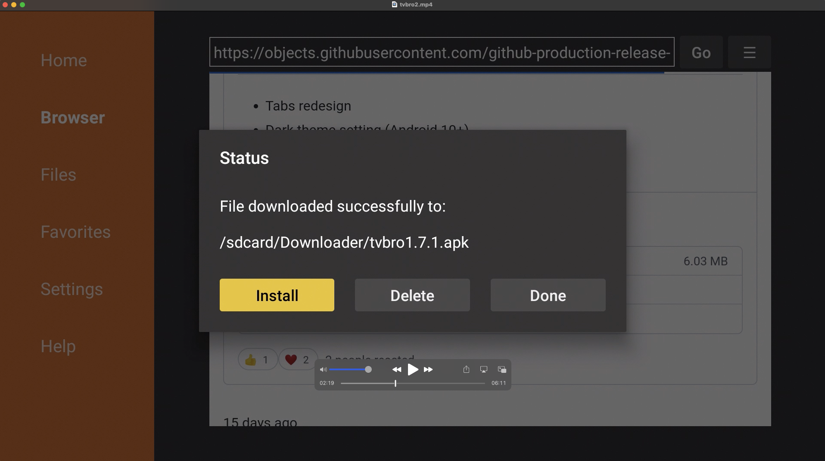Click the total duration 06:11
This screenshot has height=461, width=825.
tap(498, 383)
